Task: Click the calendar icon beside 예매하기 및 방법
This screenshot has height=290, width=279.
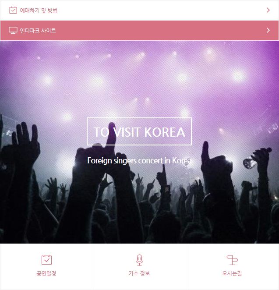Action: (13, 10)
